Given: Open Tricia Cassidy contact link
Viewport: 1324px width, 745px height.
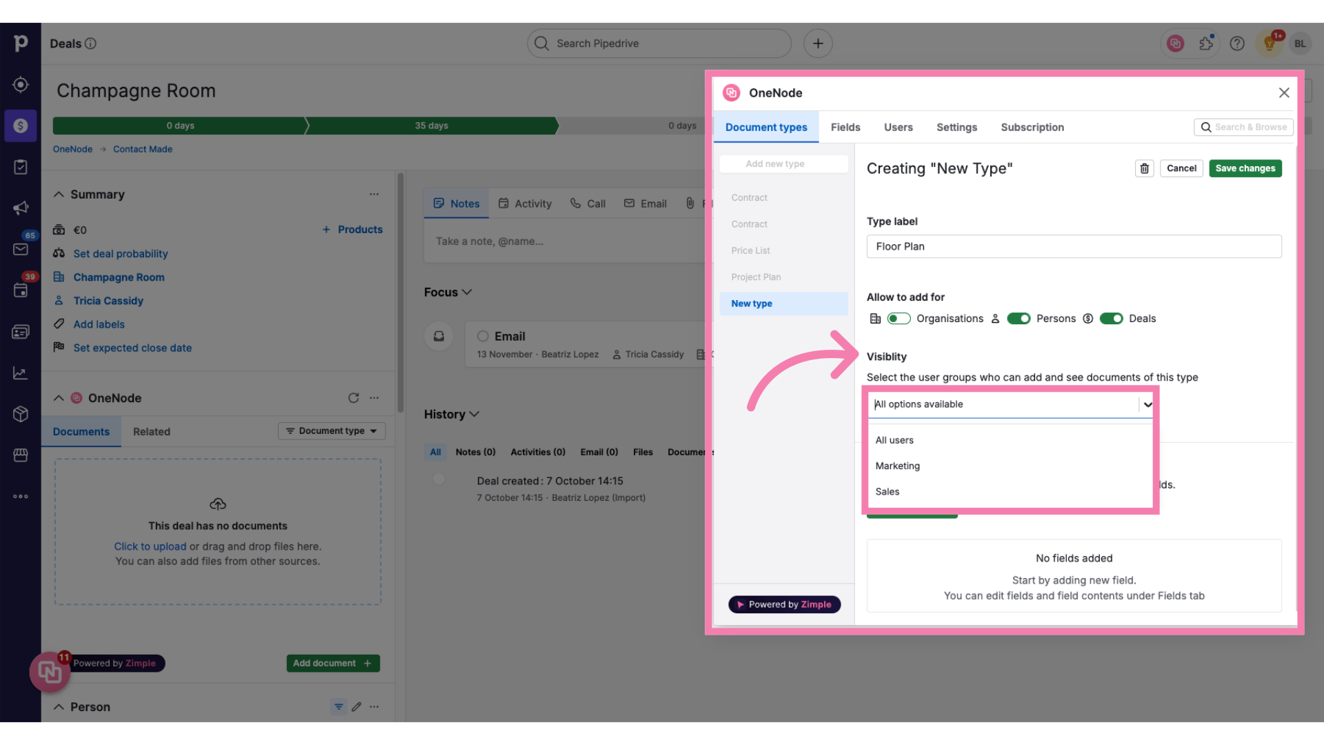Looking at the screenshot, I should [x=108, y=301].
